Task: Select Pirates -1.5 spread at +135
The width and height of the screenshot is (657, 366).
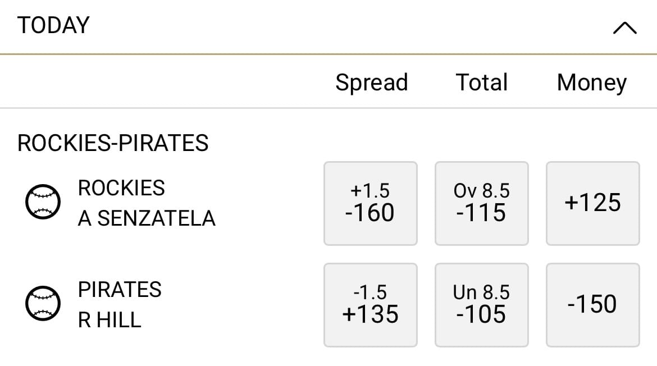Action: (371, 305)
